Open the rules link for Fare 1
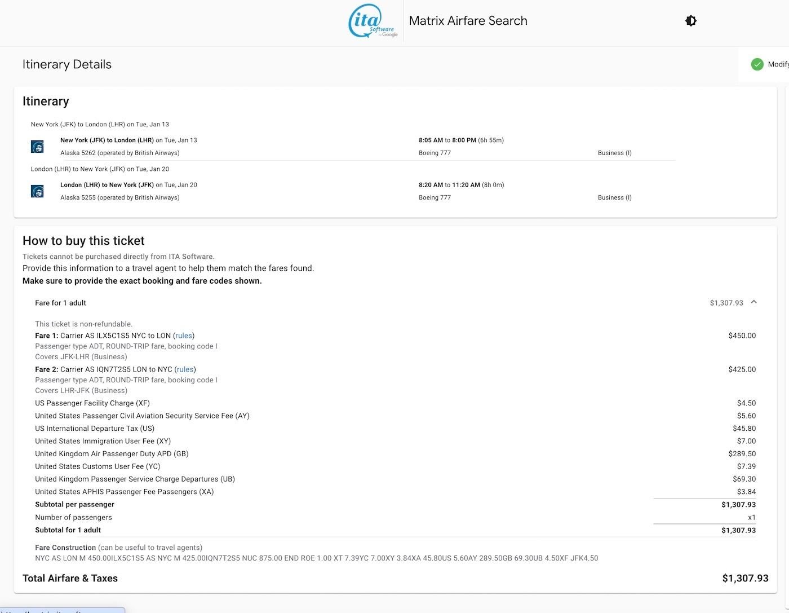This screenshot has width=789, height=613. pyautogui.click(x=184, y=336)
